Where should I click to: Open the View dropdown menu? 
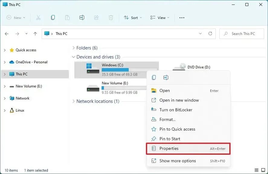(160, 18)
